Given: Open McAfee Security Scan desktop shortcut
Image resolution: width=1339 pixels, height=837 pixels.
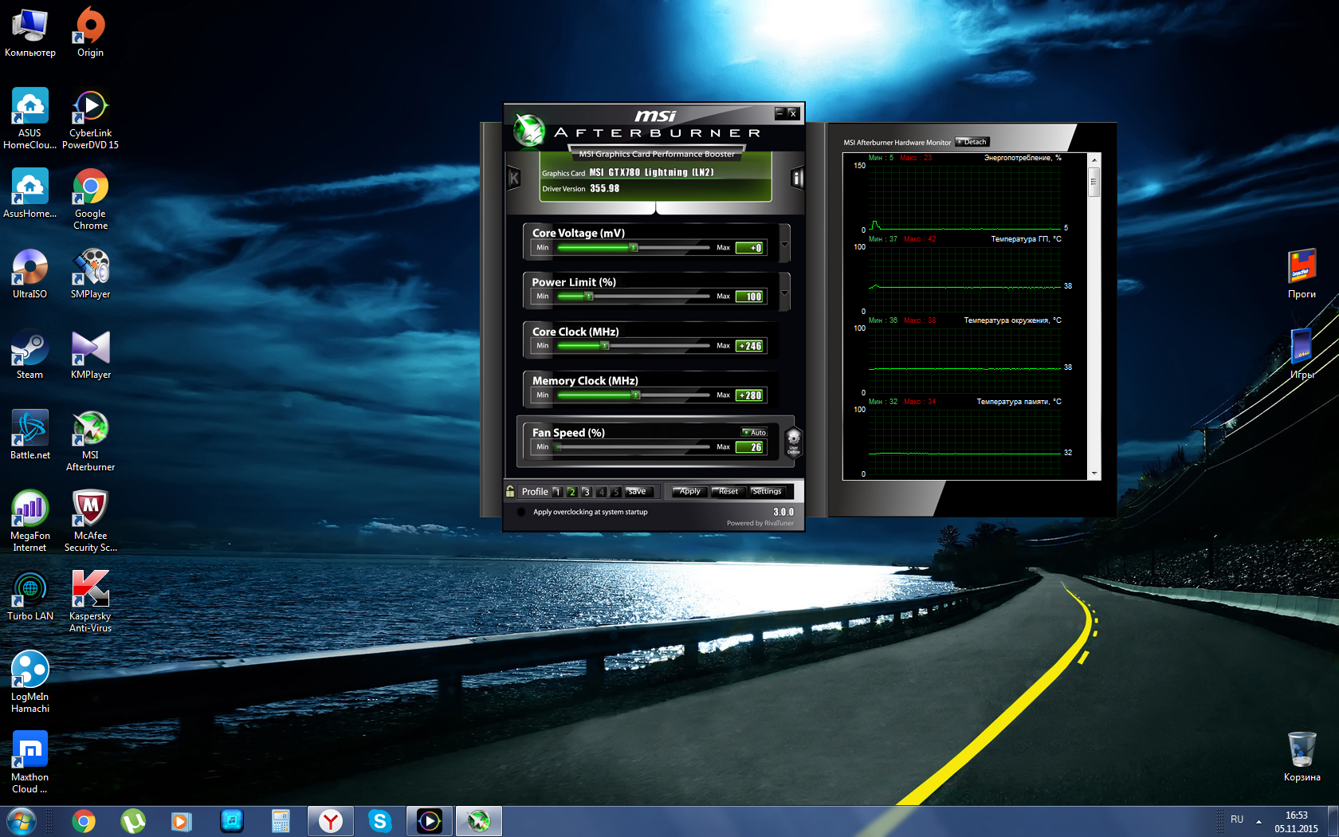Looking at the screenshot, I should [90, 521].
